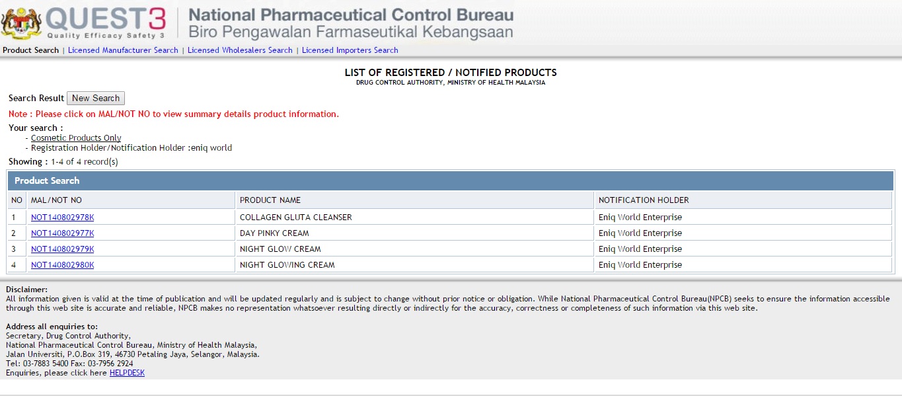Click National Pharmaceutical Control Bureau header title

pos(350,15)
